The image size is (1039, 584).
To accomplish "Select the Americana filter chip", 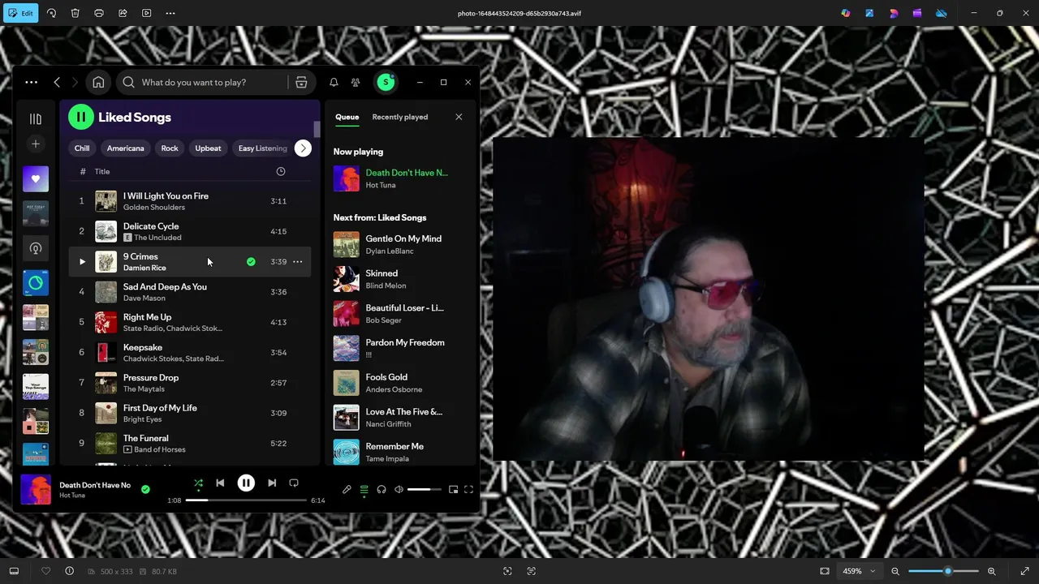I will (125, 148).
